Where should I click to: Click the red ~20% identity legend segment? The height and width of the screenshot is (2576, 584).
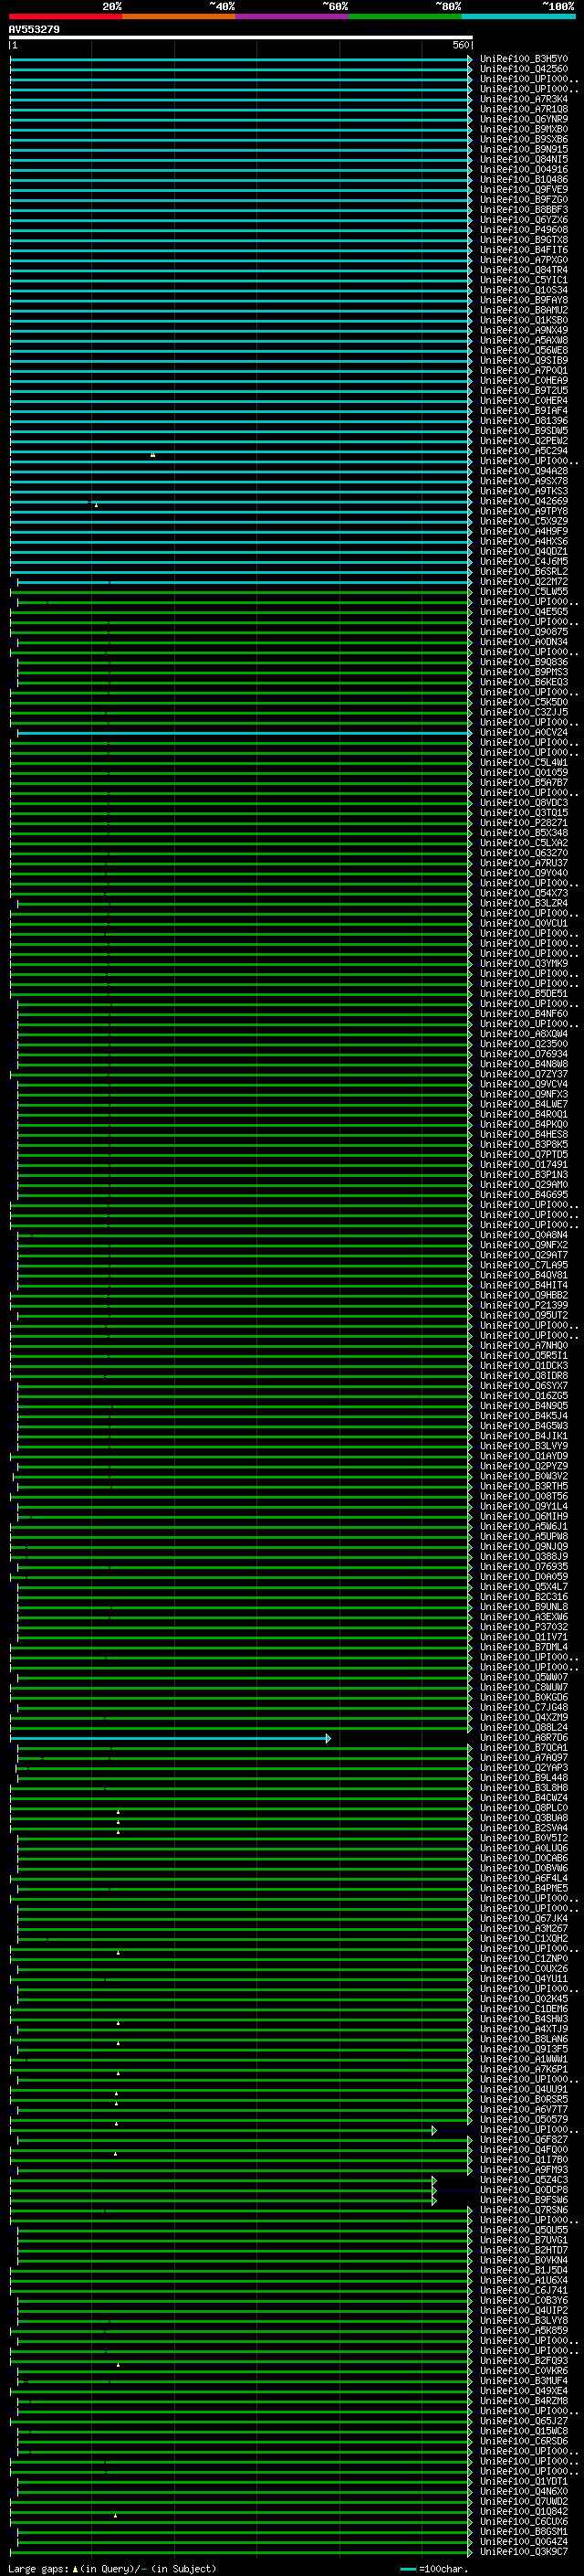click(66, 16)
